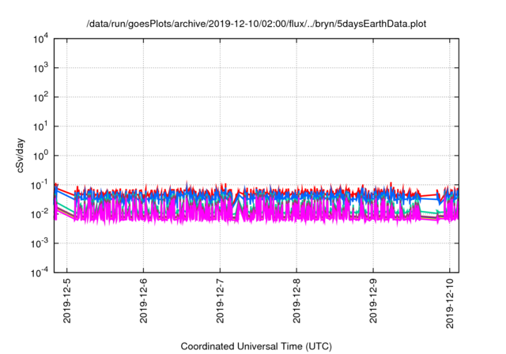Click the 10^-4 y-axis tick label
The image size is (506, 354).
40,273
